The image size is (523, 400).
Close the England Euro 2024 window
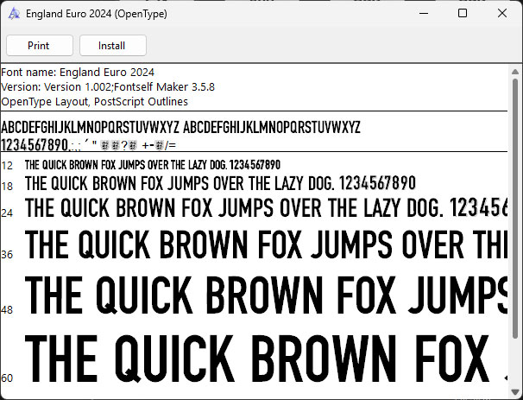(x=502, y=14)
